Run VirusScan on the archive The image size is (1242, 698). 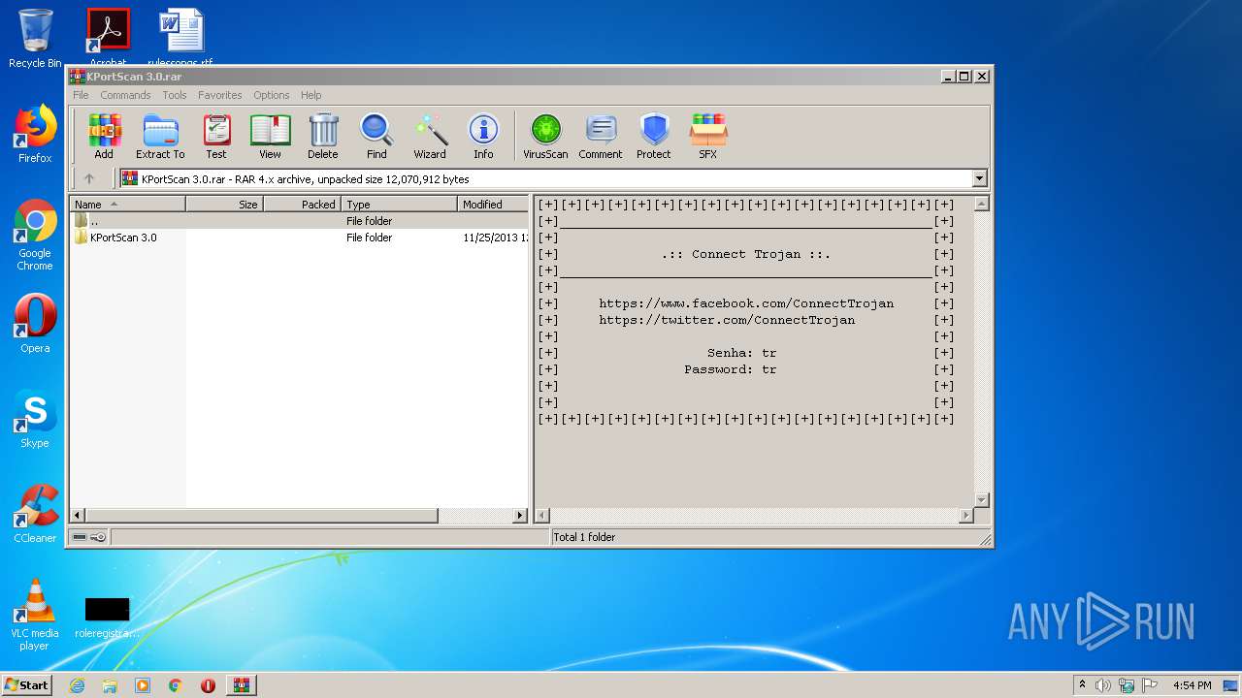(545, 136)
